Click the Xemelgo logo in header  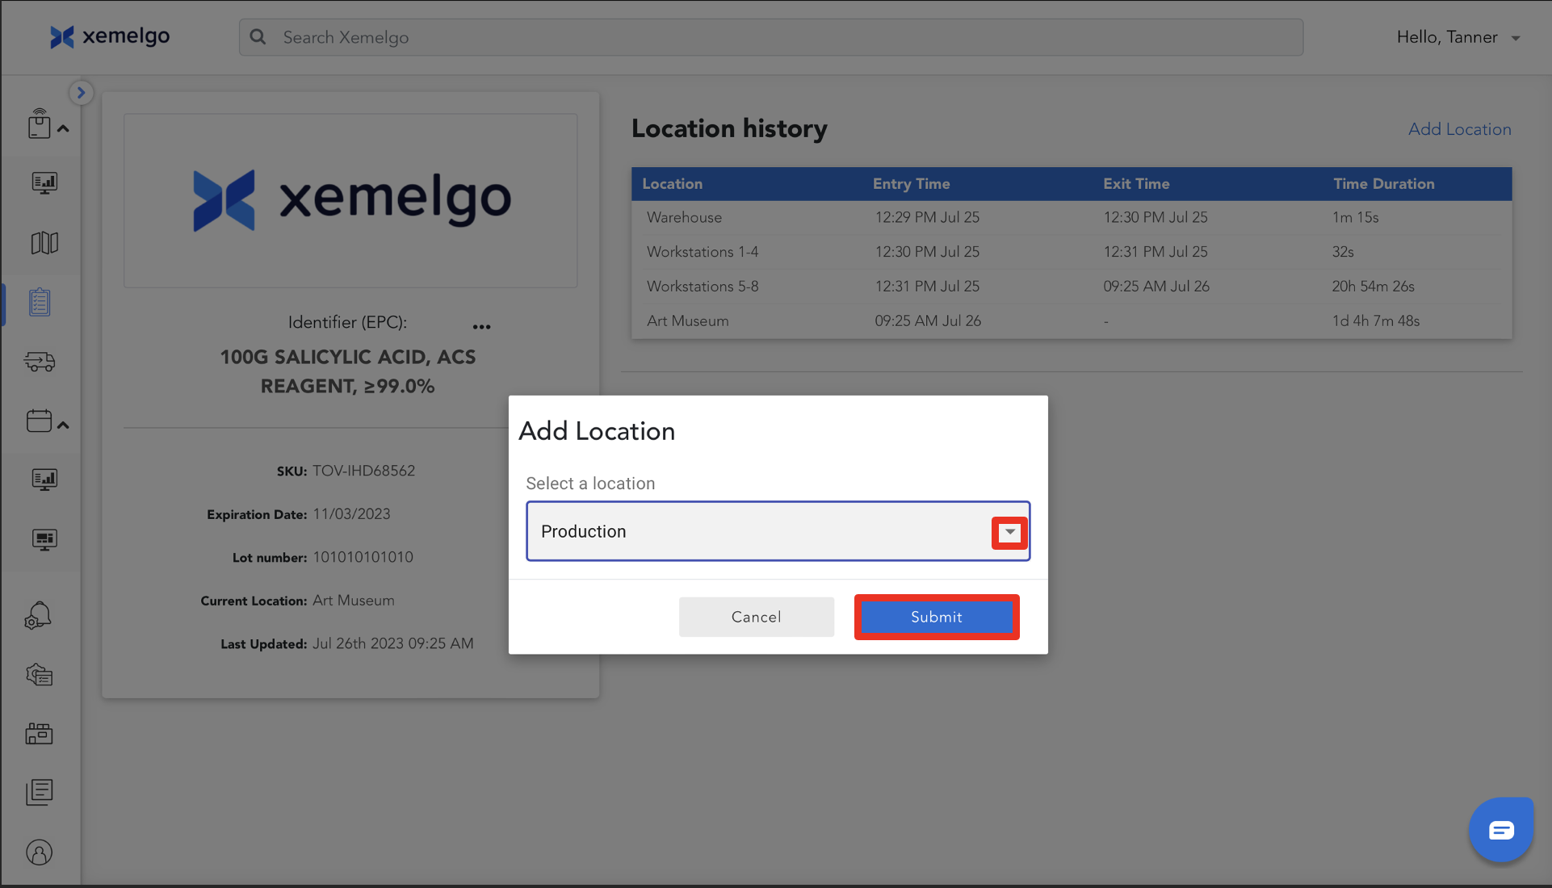[110, 36]
